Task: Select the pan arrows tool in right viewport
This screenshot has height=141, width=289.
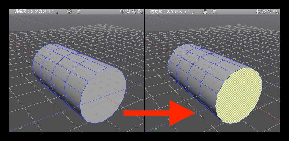Action: click(258, 11)
